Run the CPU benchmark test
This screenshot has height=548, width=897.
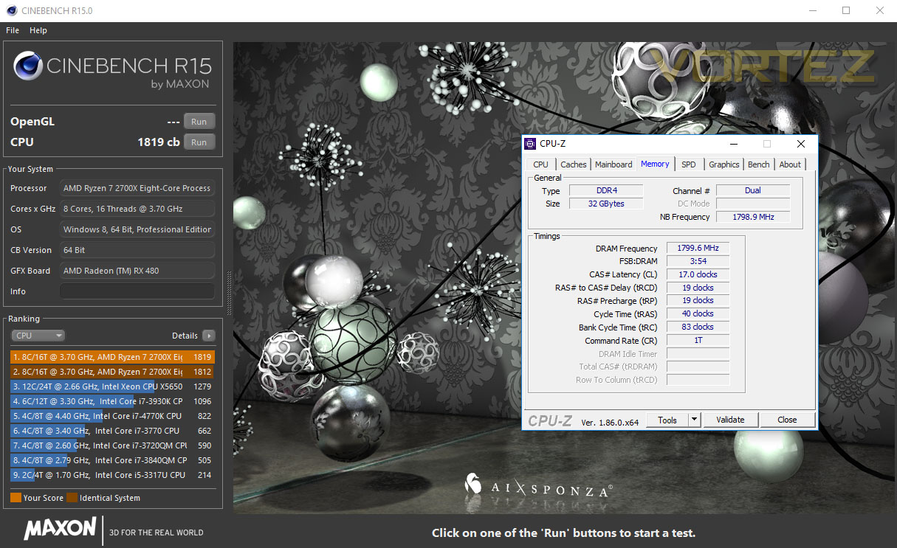click(199, 142)
